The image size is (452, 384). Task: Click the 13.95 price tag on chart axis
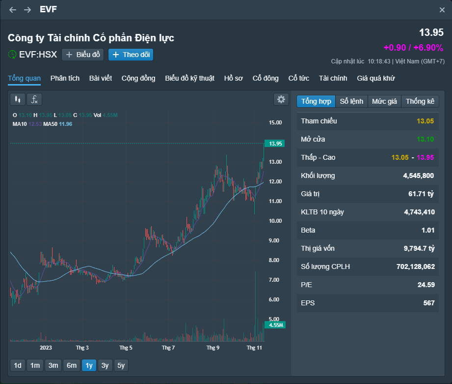click(x=275, y=144)
